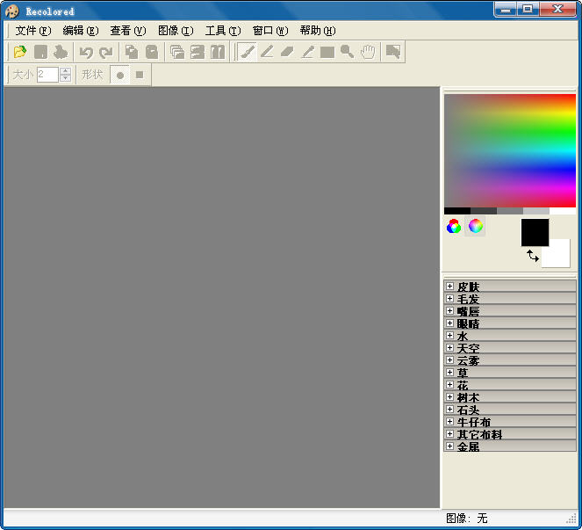The height and width of the screenshot is (530, 582).
Task: Click the brush size input field
Action: point(47,75)
